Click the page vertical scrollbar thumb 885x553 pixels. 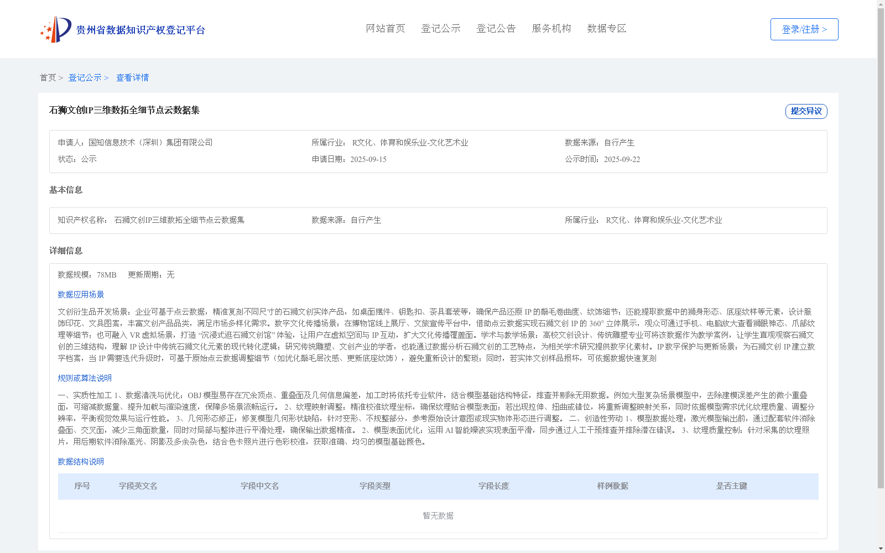[881, 249]
